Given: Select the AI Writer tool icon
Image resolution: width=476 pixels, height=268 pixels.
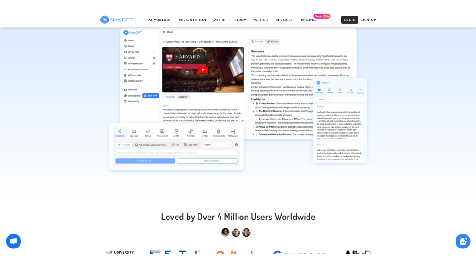Looking at the screenshot, I should (190, 133).
